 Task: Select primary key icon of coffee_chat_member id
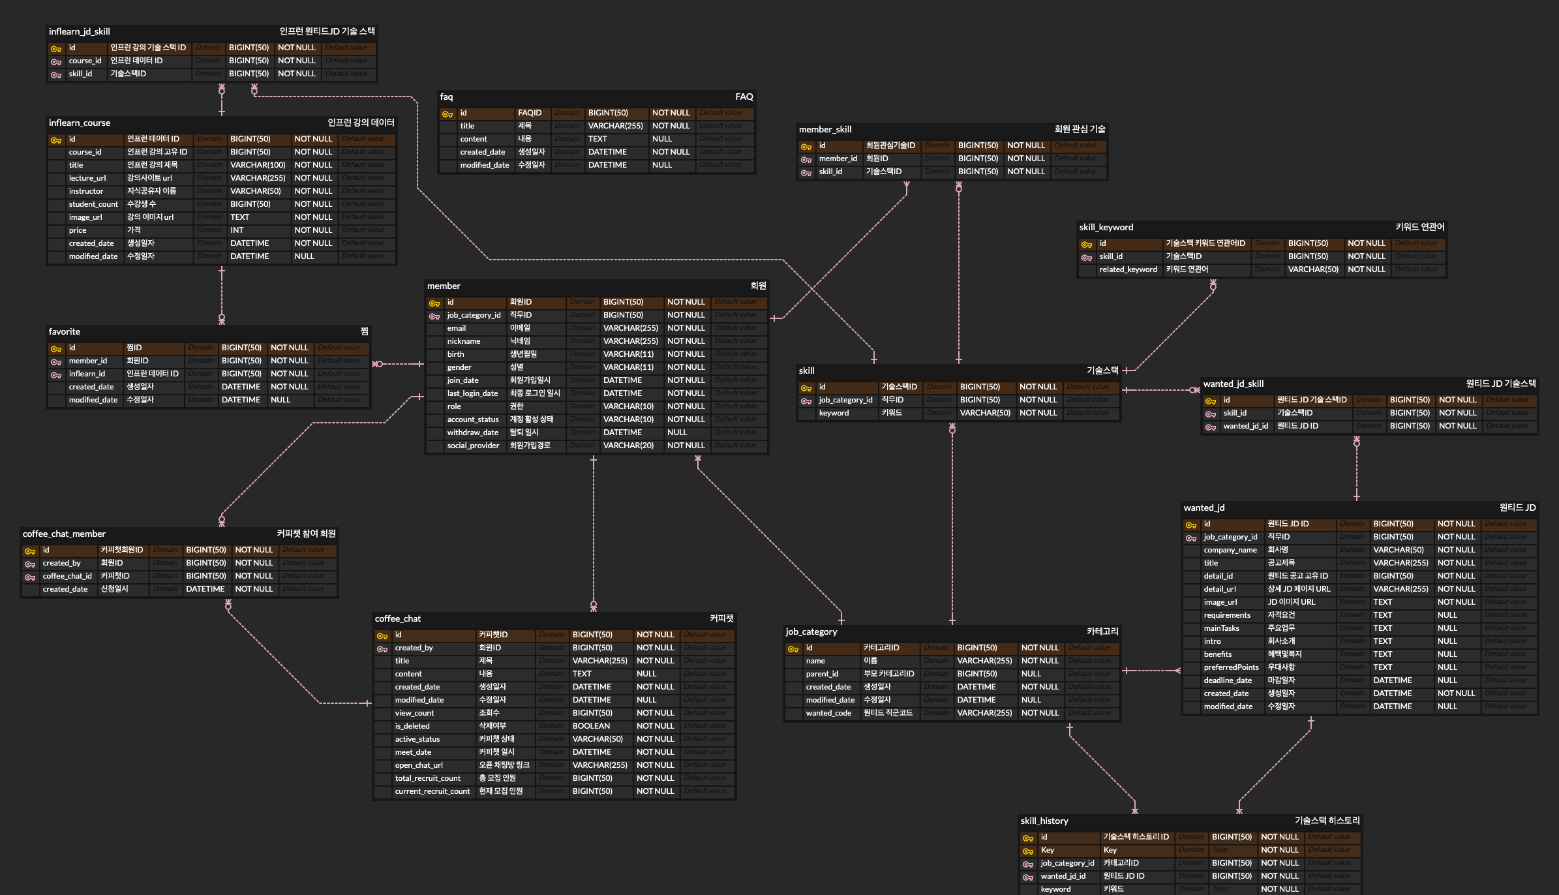[30, 551]
